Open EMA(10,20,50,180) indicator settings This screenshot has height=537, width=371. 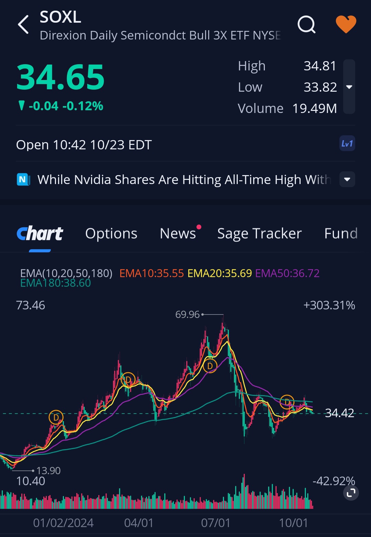[x=66, y=273]
